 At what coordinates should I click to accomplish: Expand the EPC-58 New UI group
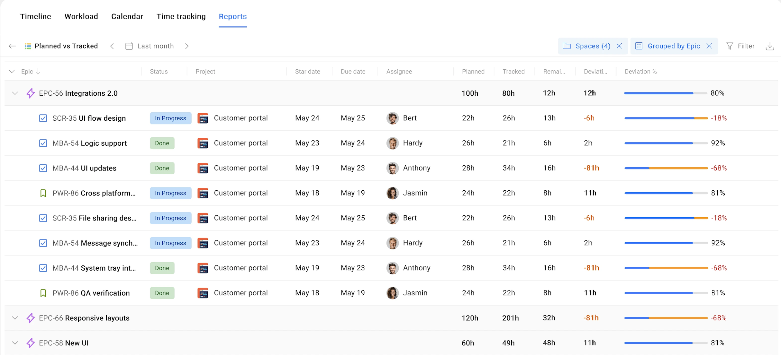click(15, 343)
